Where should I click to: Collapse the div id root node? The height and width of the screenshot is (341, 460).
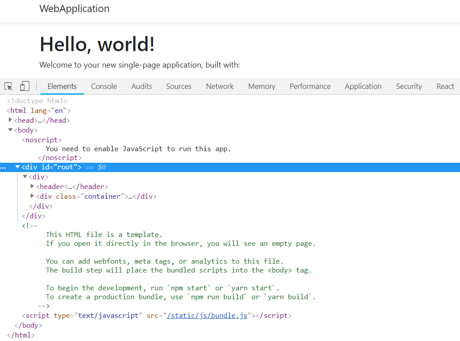(x=18, y=167)
